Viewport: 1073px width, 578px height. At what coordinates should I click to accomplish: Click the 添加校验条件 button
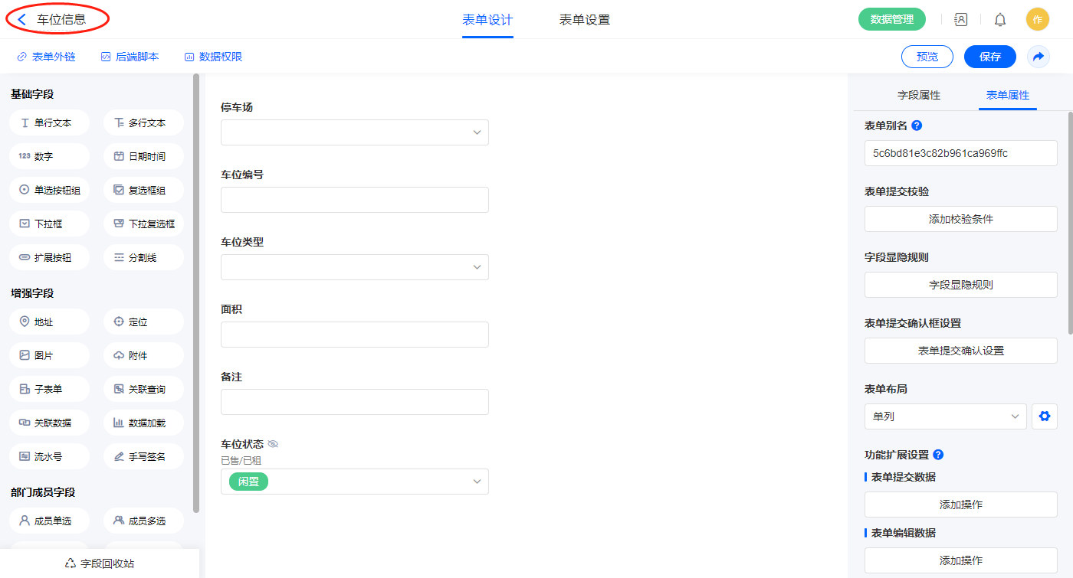(x=960, y=219)
